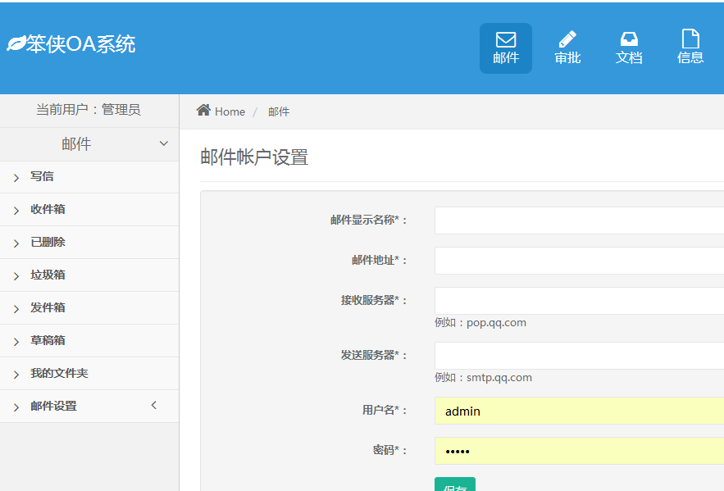Expand 邮件设置 left-pointing chevron
This screenshot has width=724, height=491.
tap(154, 405)
